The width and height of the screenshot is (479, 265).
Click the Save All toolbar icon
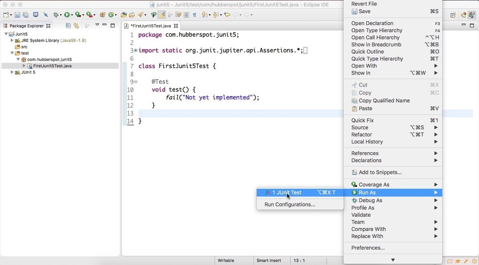pyautogui.click(x=25, y=15)
